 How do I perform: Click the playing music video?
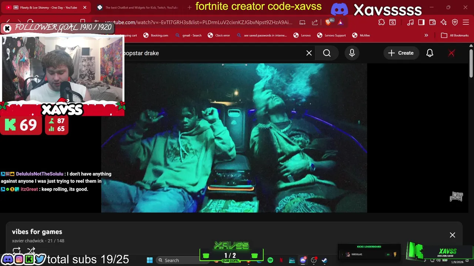(x=234, y=138)
